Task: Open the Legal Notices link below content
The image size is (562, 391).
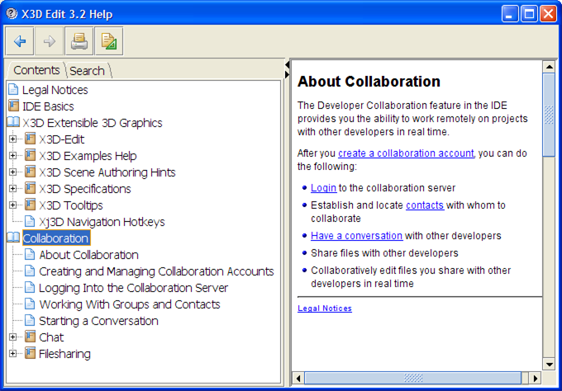Action: 324,309
